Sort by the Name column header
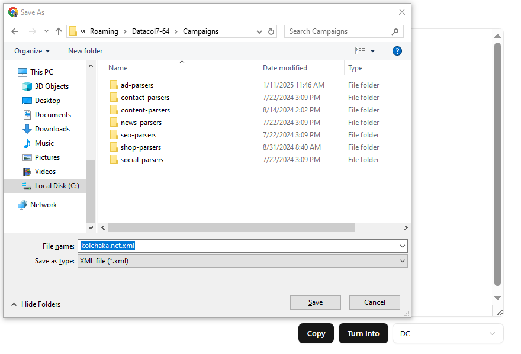This screenshot has height=354, width=521. (x=118, y=68)
